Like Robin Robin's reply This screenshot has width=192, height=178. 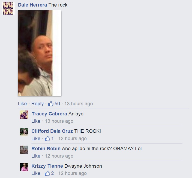pyautogui.click(x=36, y=156)
